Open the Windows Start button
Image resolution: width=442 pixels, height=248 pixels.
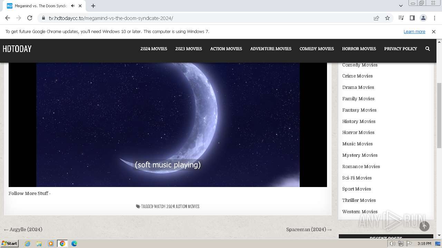10,243
